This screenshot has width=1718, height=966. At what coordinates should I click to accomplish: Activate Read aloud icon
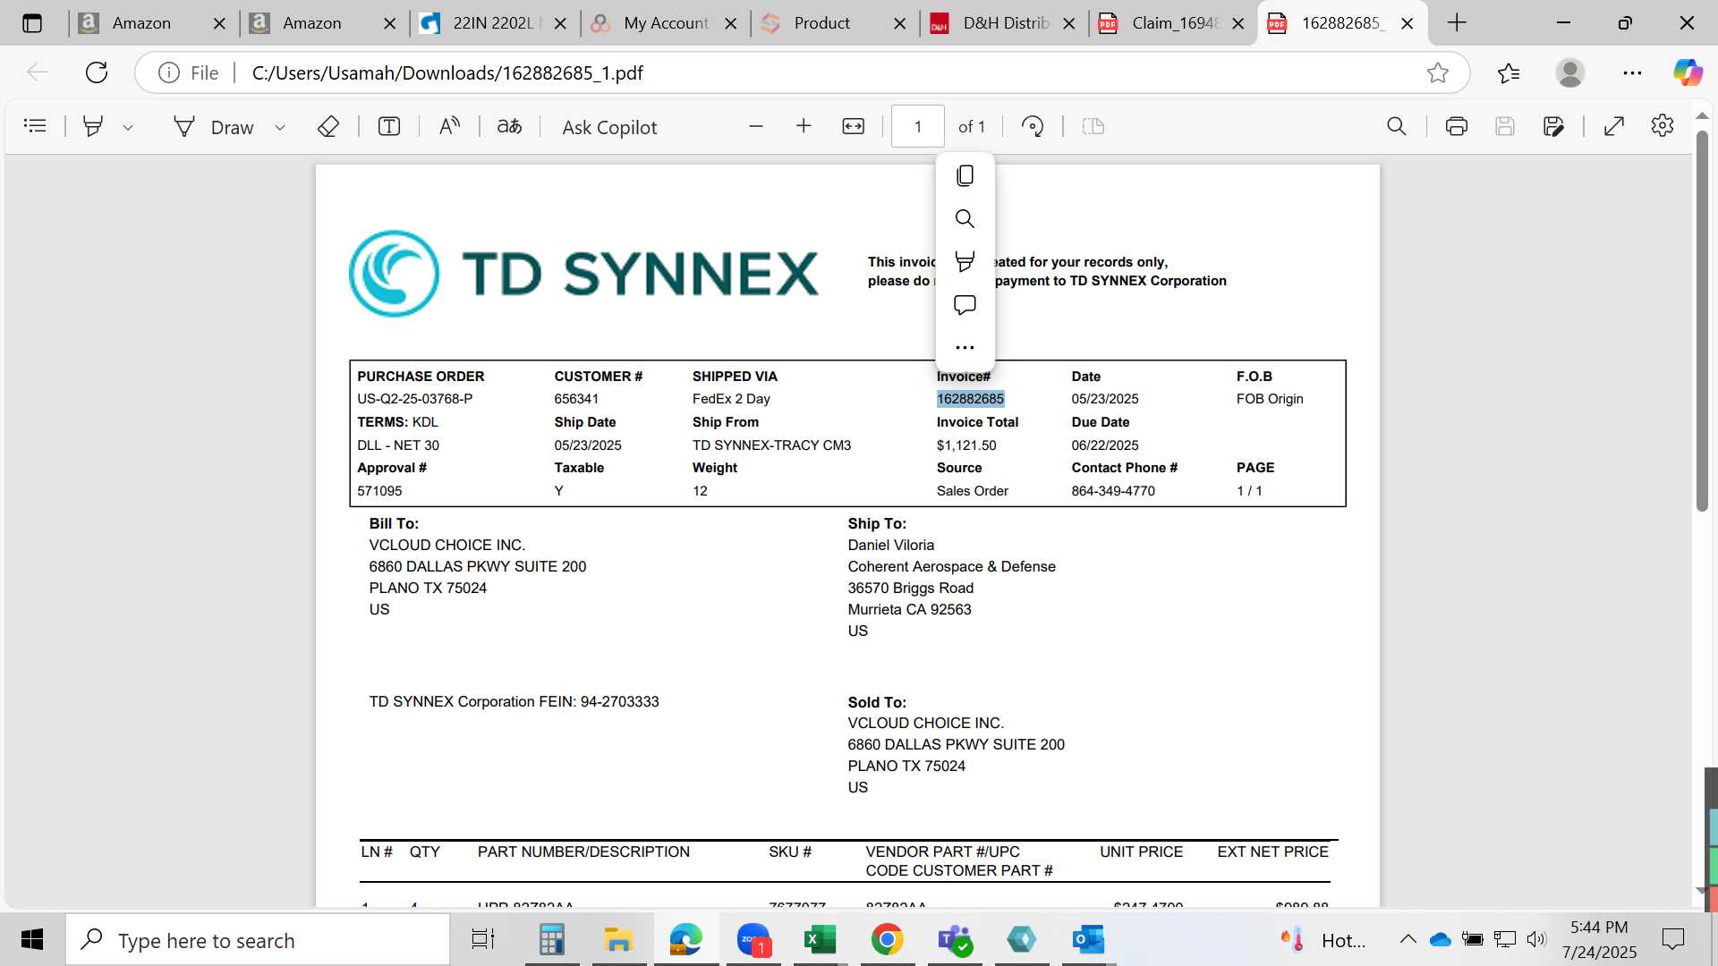(449, 126)
